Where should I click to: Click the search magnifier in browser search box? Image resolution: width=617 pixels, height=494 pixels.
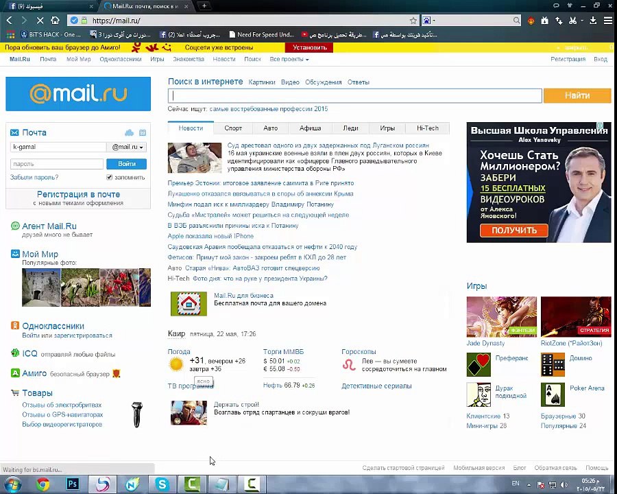pyautogui.click(x=516, y=21)
